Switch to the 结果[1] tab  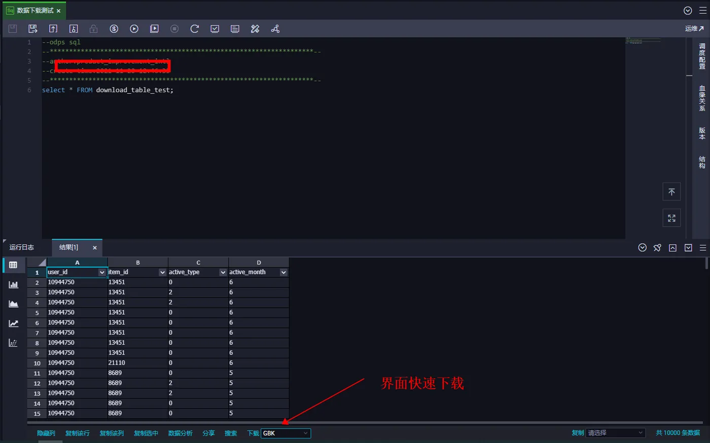(x=68, y=247)
